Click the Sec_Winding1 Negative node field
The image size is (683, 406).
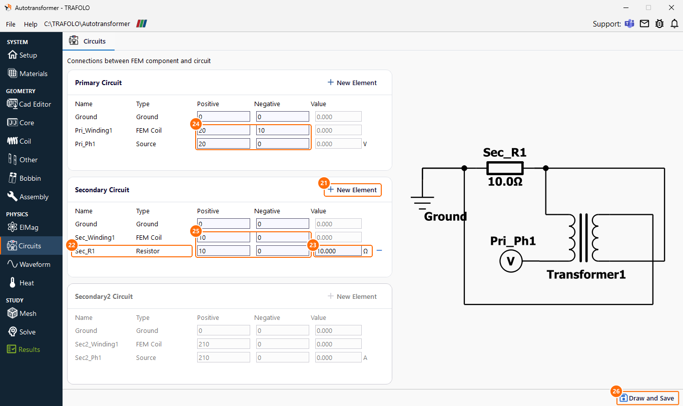(x=283, y=237)
